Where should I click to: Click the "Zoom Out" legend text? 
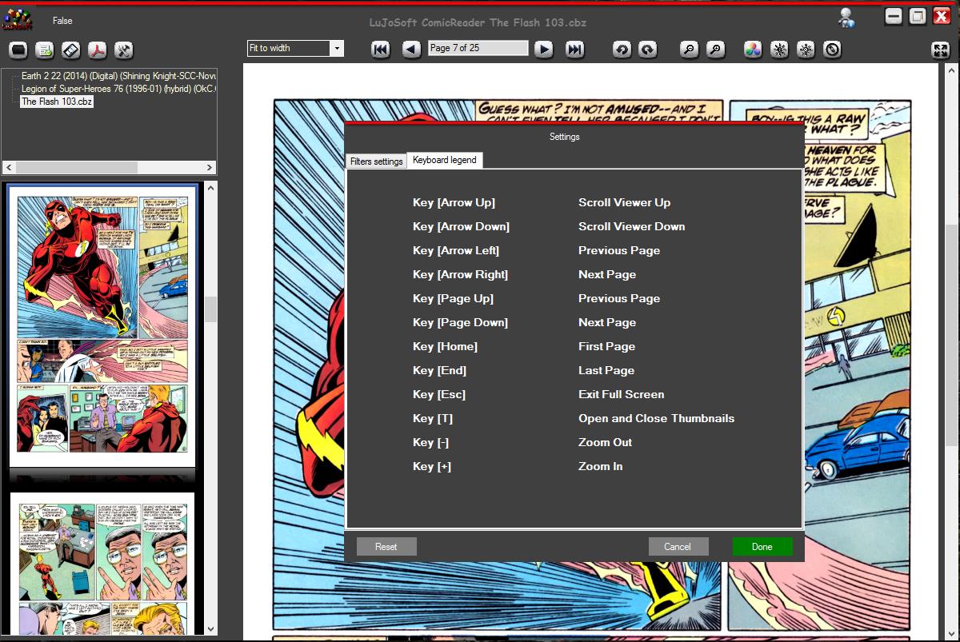[606, 442]
